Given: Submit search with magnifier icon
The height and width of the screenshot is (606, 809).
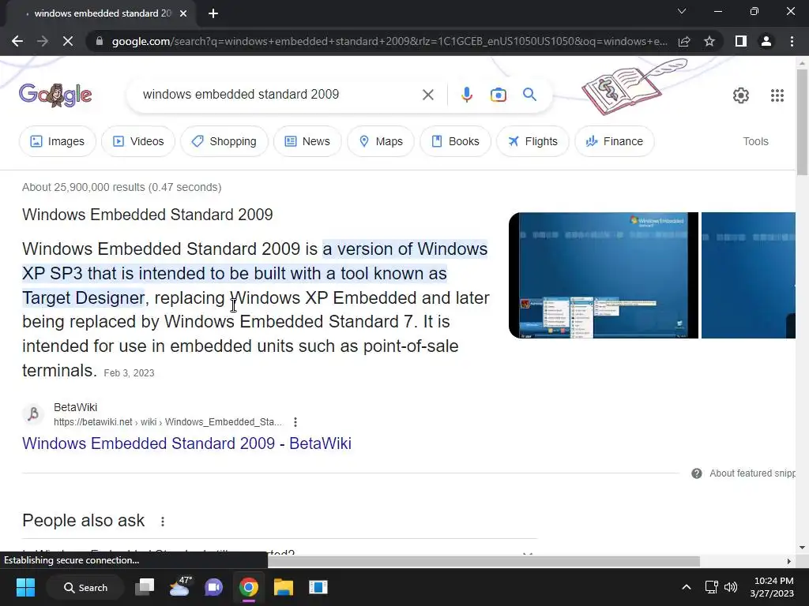Looking at the screenshot, I should coord(529,95).
